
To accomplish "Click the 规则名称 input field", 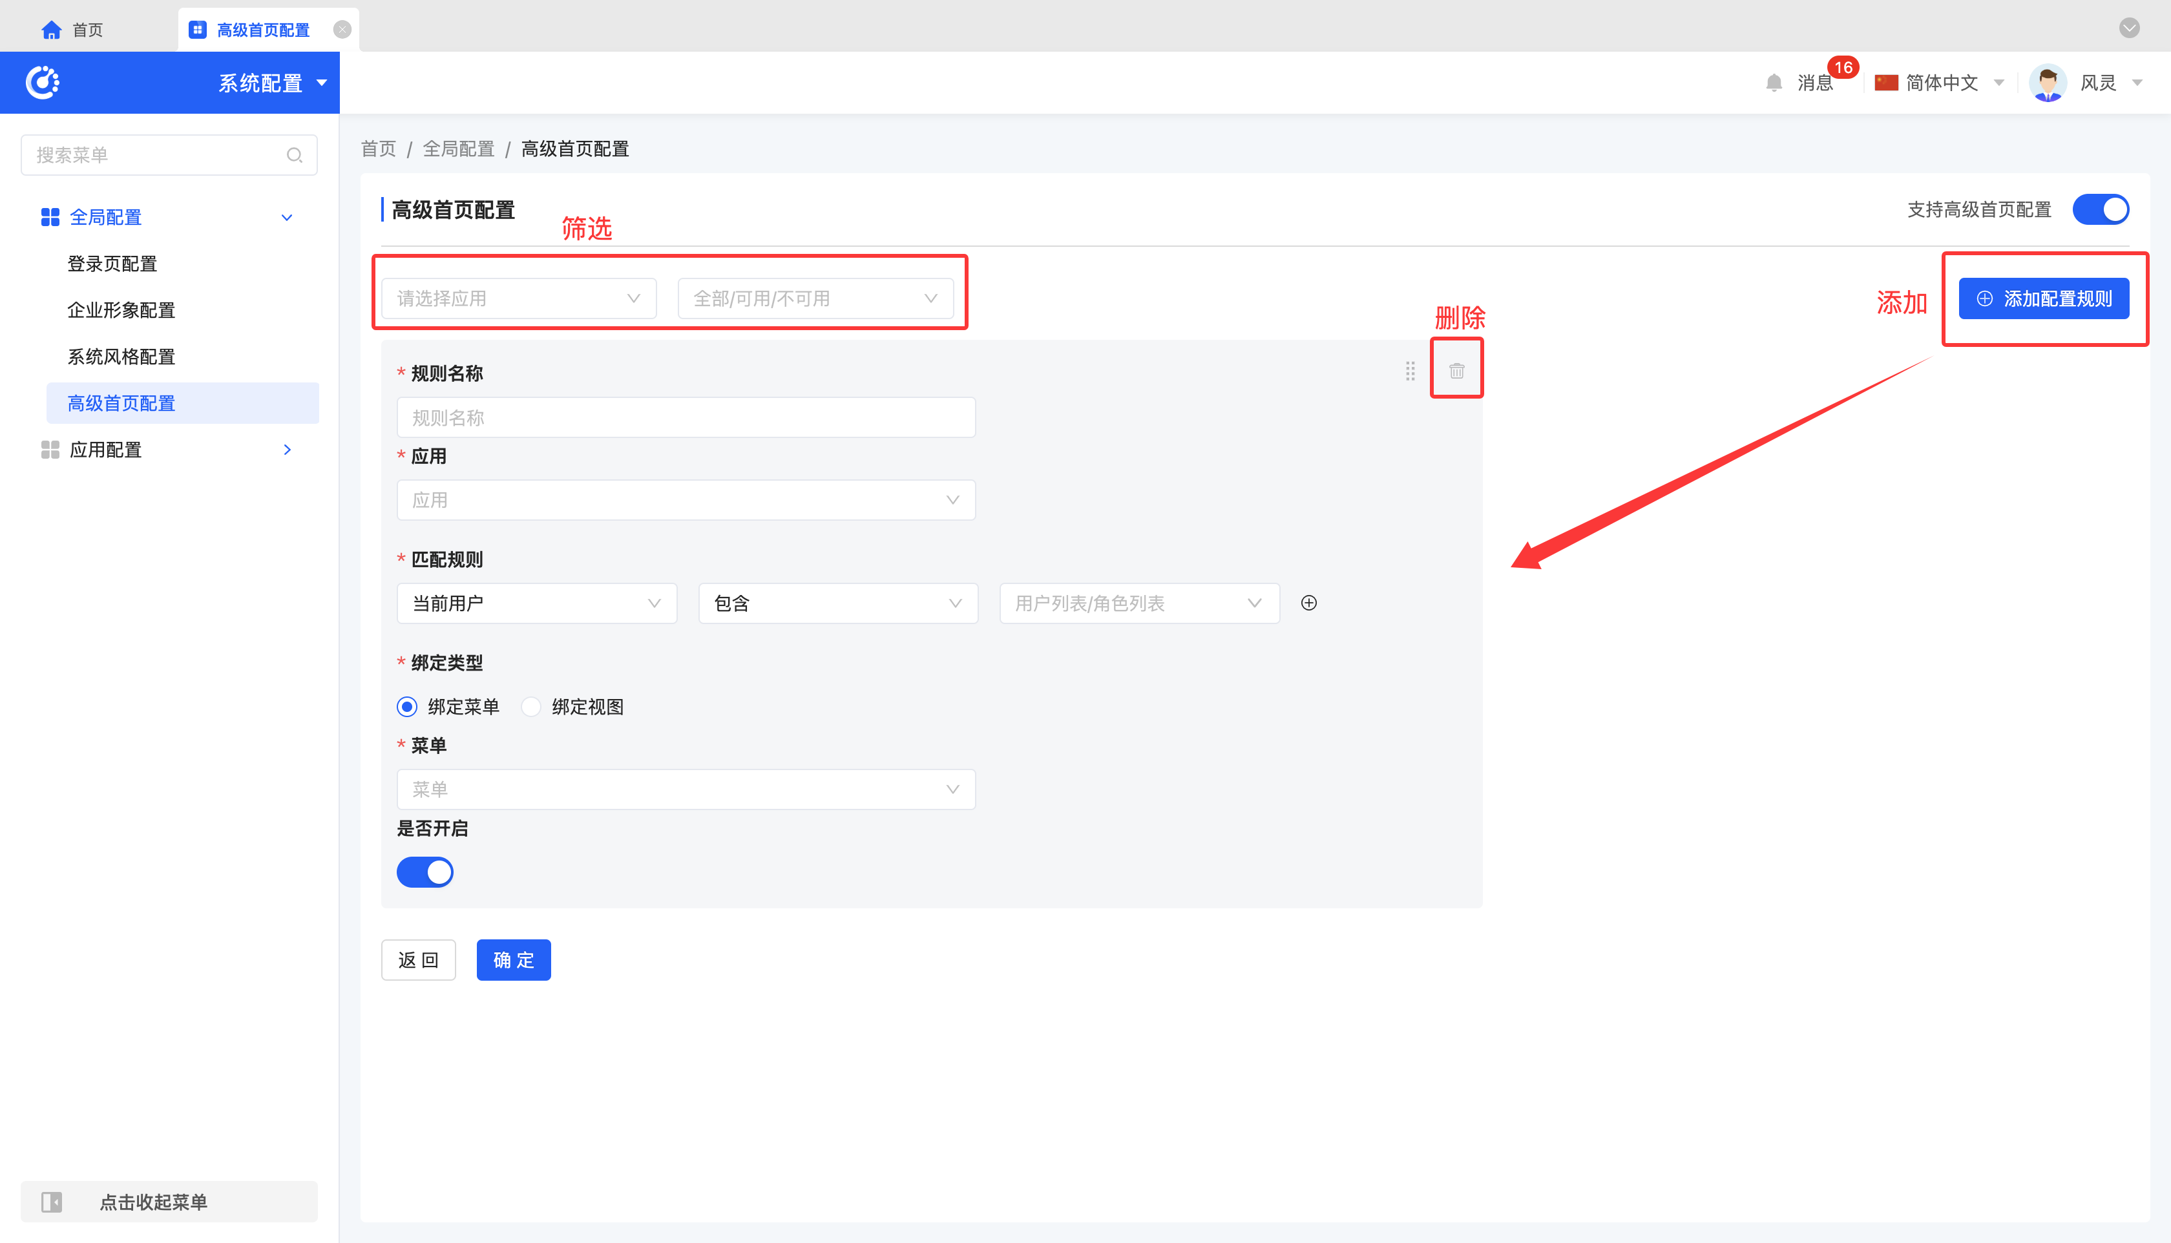I will (686, 417).
